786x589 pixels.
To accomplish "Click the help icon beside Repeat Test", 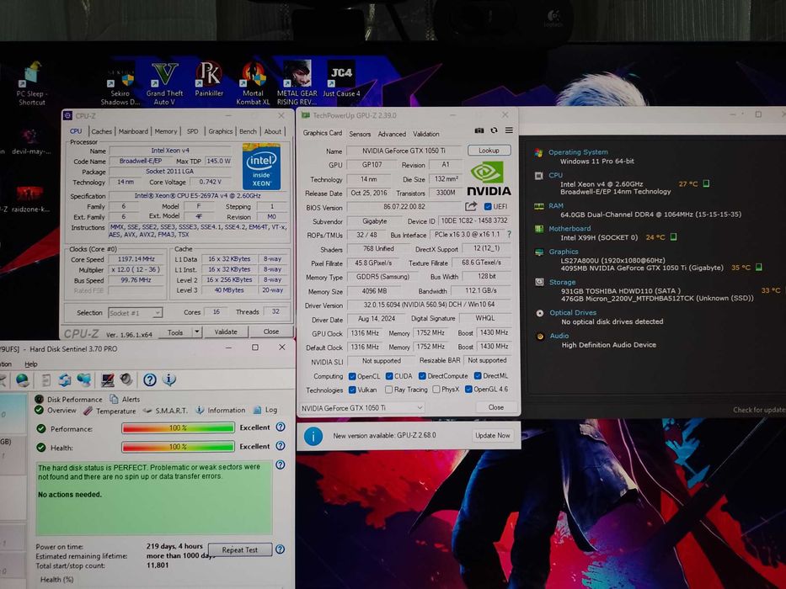I will (281, 549).
